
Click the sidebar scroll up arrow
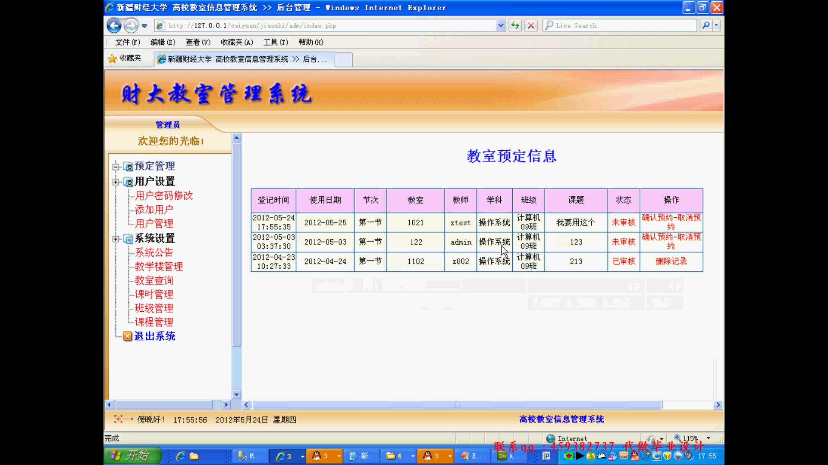[236, 138]
